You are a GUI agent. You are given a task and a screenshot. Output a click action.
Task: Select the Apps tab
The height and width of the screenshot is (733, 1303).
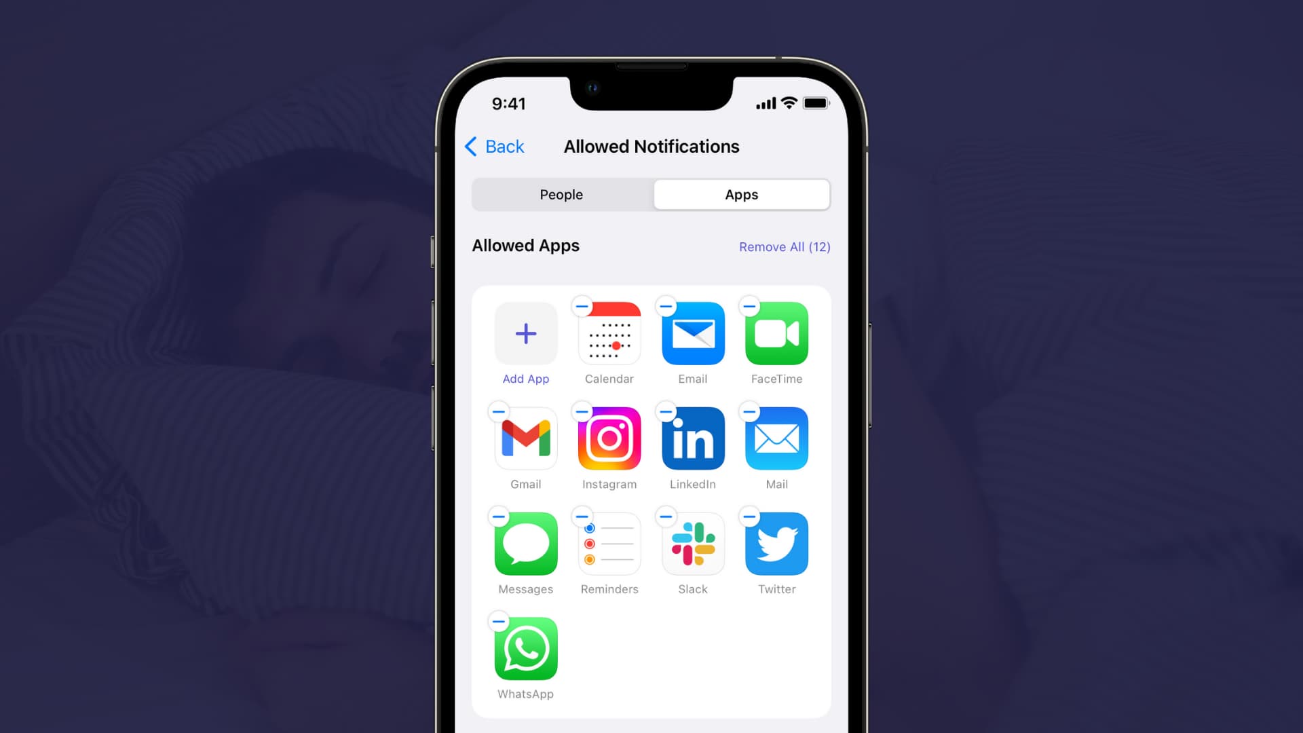coord(742,193)
